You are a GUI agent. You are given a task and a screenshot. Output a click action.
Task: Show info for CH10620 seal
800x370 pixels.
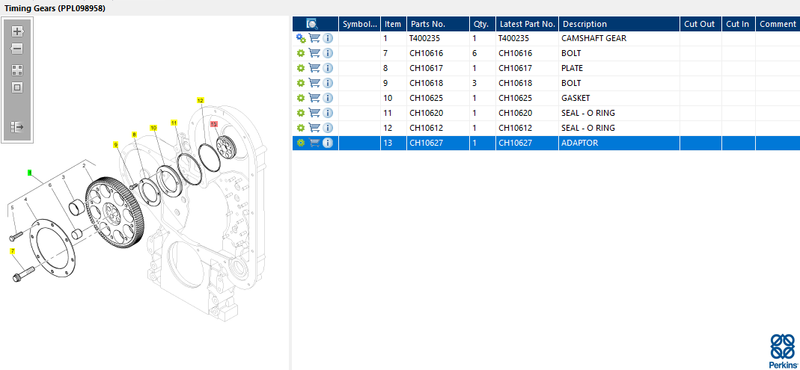click(x=328, y=113)
